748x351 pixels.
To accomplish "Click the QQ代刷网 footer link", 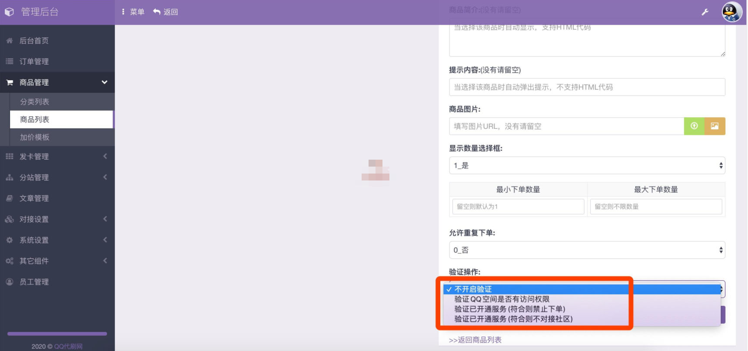I will point(68,346).
